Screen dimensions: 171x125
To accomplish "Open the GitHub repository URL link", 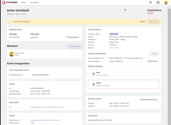I will (x=45, y=120).
